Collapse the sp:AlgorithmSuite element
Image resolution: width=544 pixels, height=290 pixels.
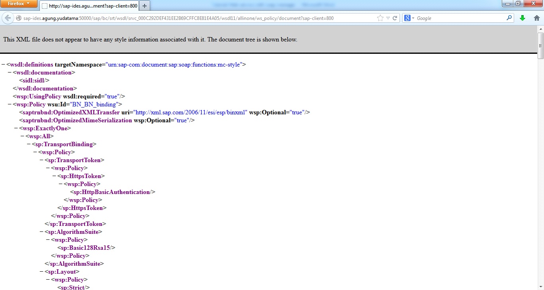point(41,232)
